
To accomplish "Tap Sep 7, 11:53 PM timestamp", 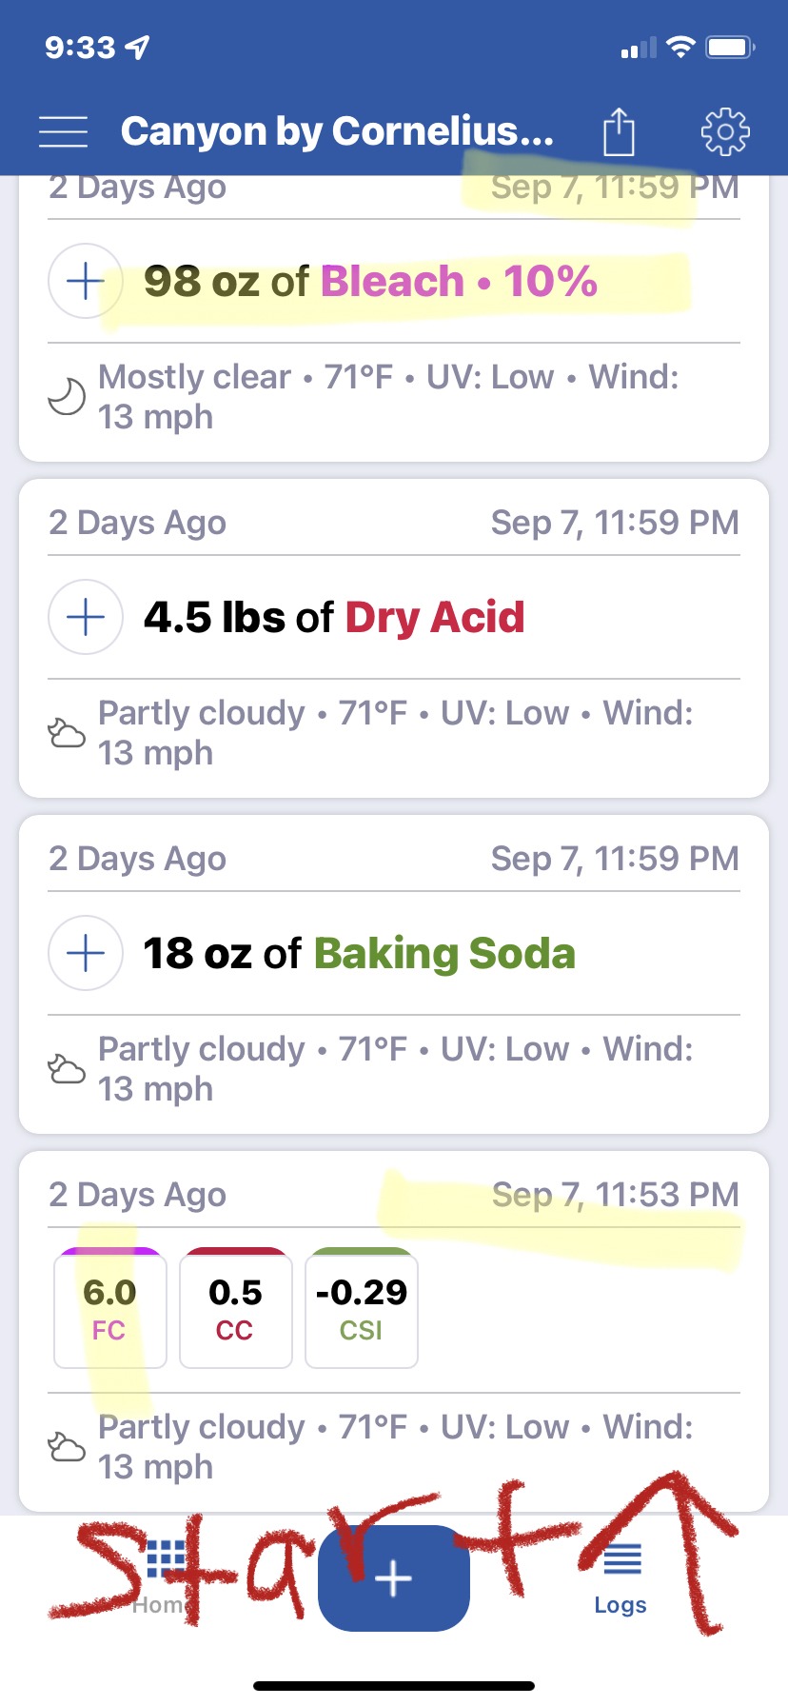I will pos(615,1195).
